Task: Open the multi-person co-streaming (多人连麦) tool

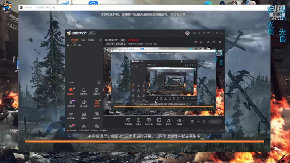Action: (x=84, y=104)
